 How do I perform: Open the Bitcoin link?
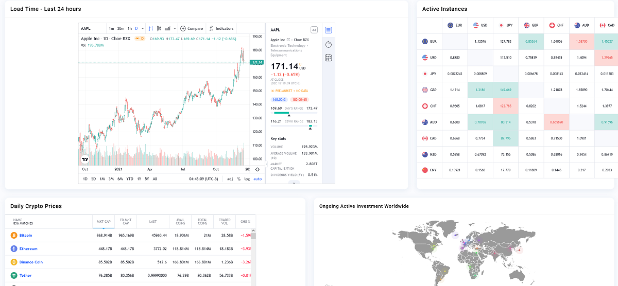tap(26, 236)
